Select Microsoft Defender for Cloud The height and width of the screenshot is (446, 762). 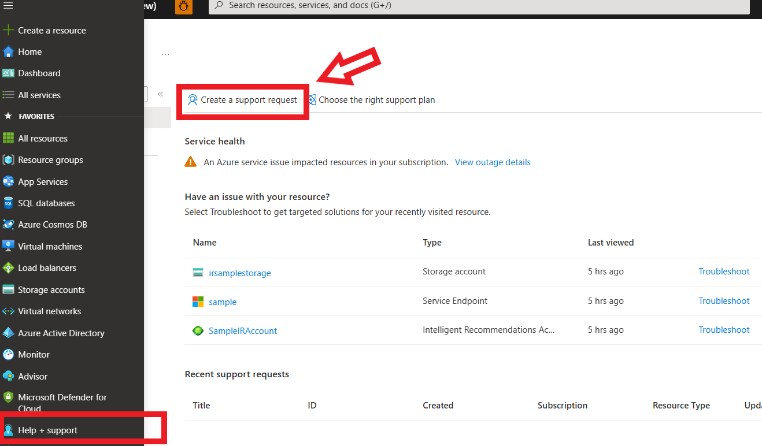coord(61,402)
